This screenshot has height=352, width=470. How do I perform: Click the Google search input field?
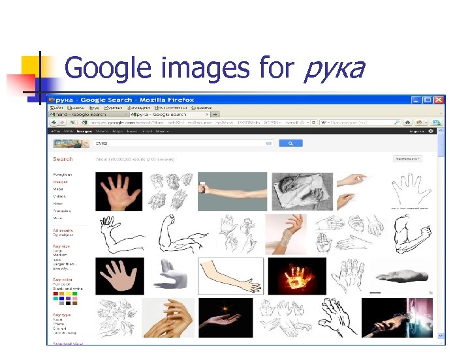tap(183, 143)
